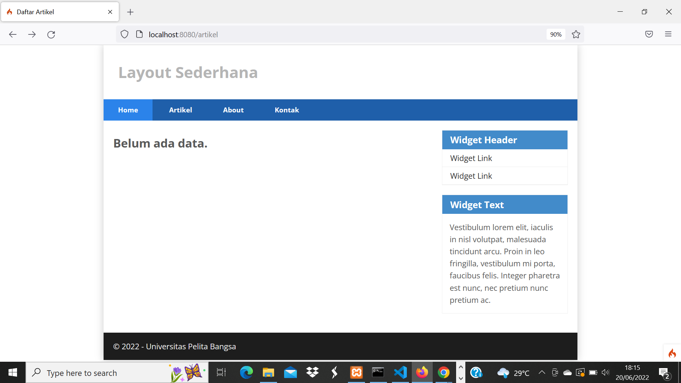The image size is (681, 383).
Task: Click tracking protection shield icon
Action: [124, 34]
